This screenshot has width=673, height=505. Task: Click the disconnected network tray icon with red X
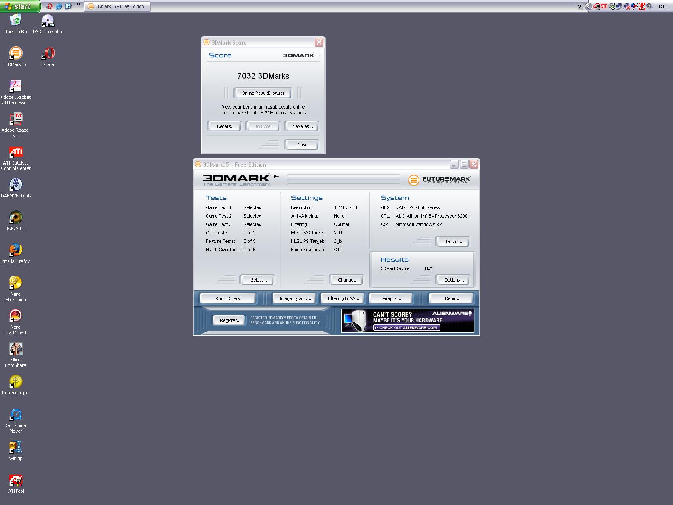coord(626,6)
